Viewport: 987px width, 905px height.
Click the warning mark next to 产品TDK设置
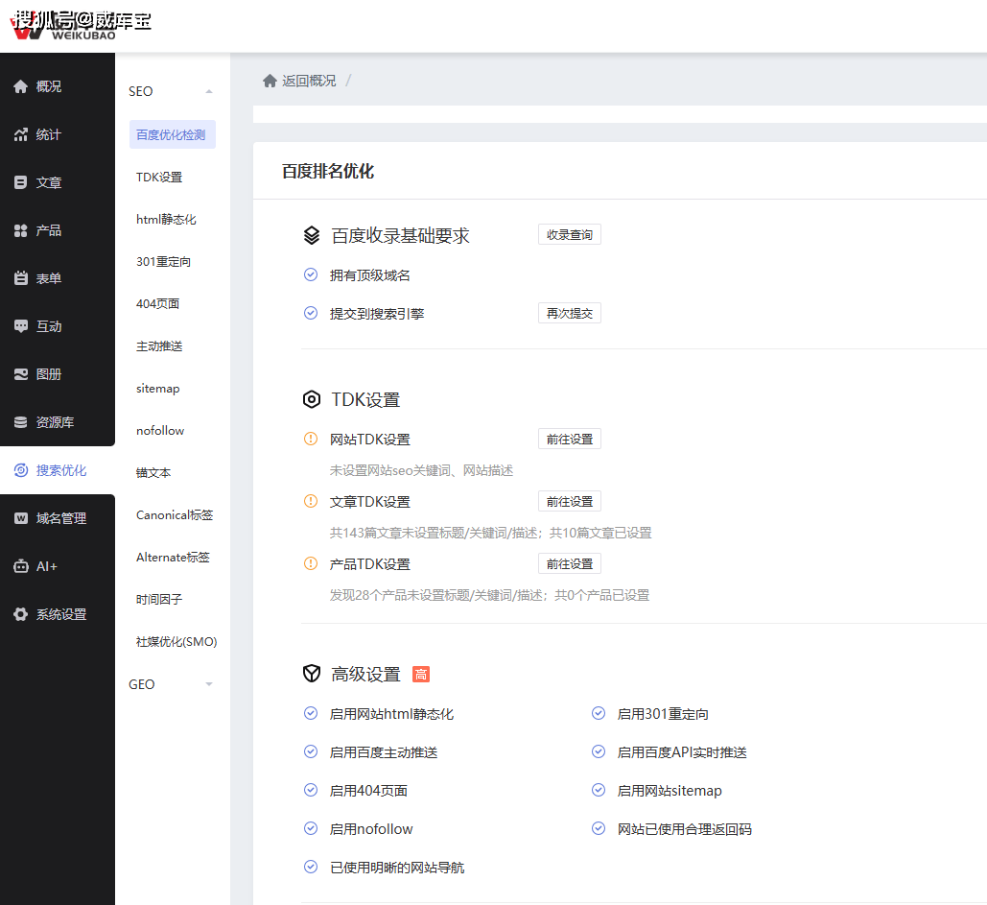[311, 563]
